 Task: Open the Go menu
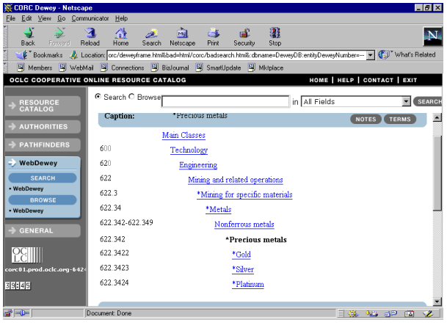(x=62, y=18)
